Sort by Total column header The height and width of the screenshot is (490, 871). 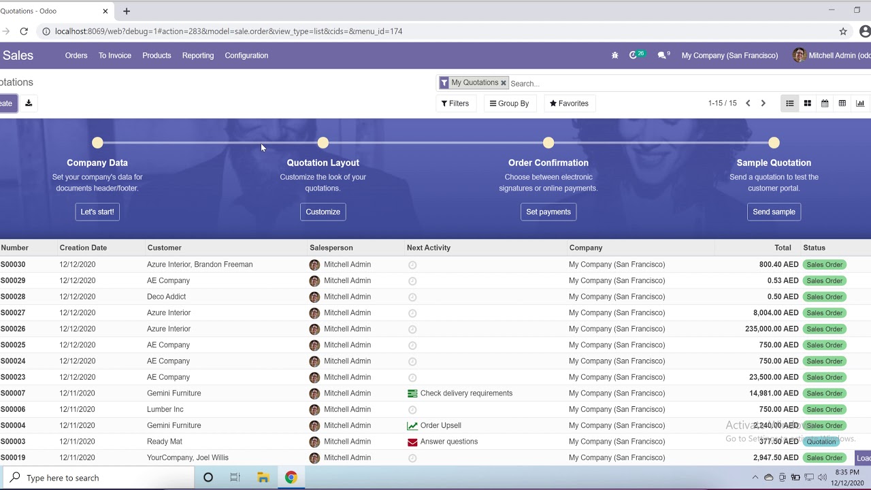point(783,248)
